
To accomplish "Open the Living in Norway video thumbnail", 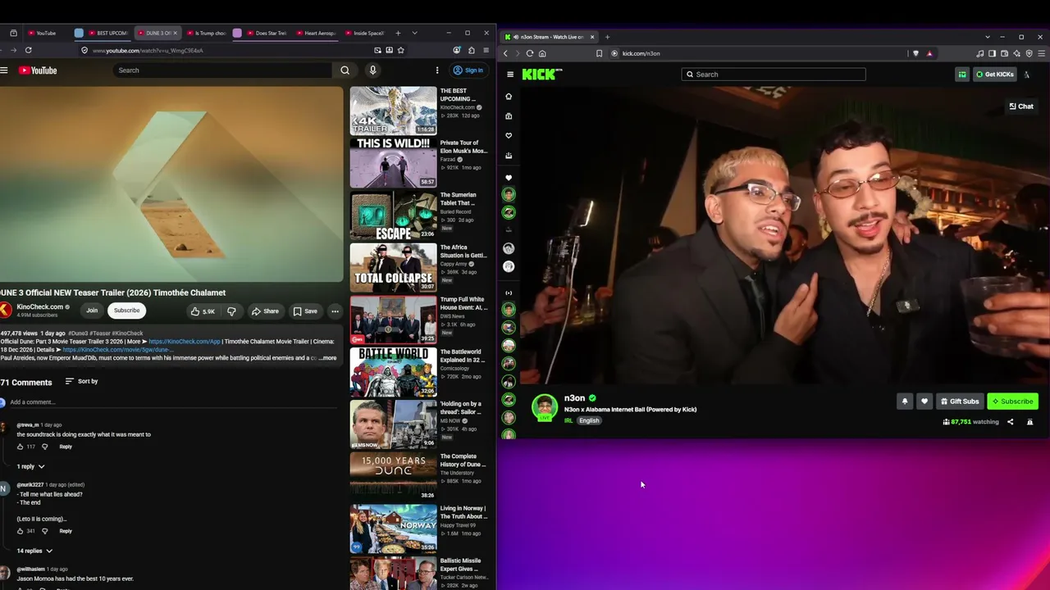I will pyautogui.click(x=394, y=529).
